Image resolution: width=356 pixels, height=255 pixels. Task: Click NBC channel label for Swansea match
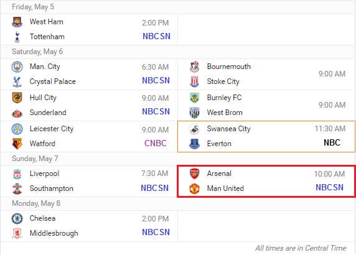332,142
